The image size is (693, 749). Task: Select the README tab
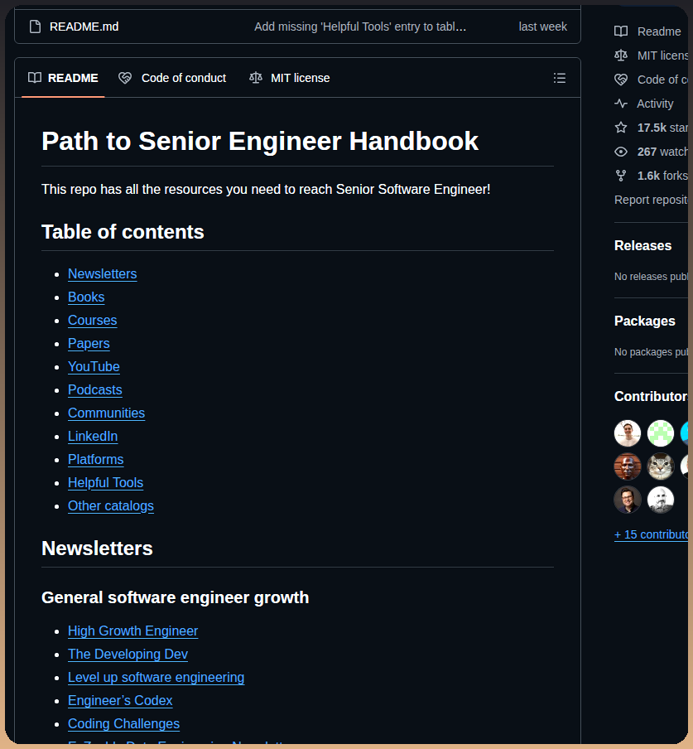[63, 78]
